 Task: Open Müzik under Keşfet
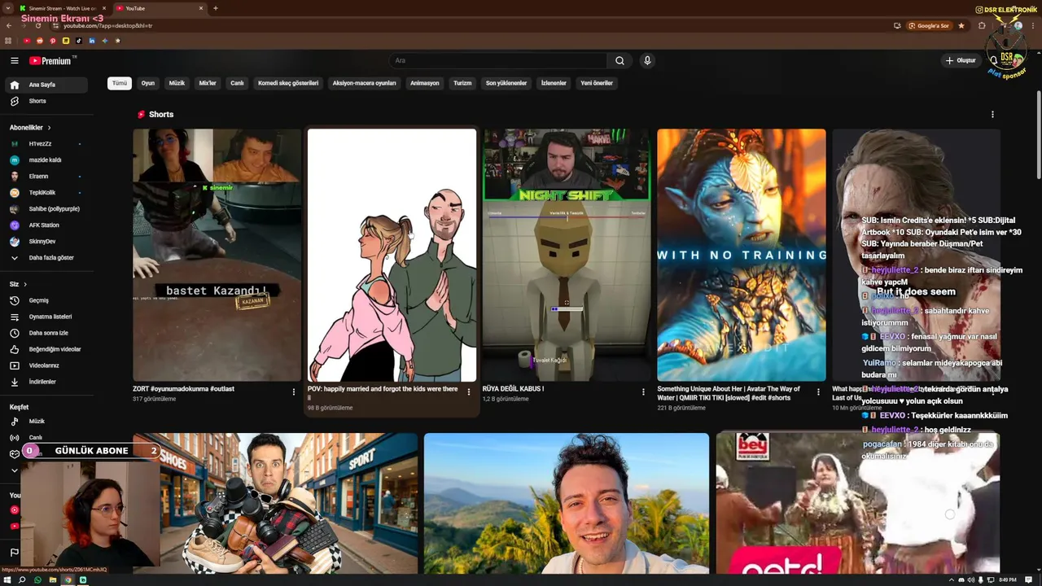(46, 422)
